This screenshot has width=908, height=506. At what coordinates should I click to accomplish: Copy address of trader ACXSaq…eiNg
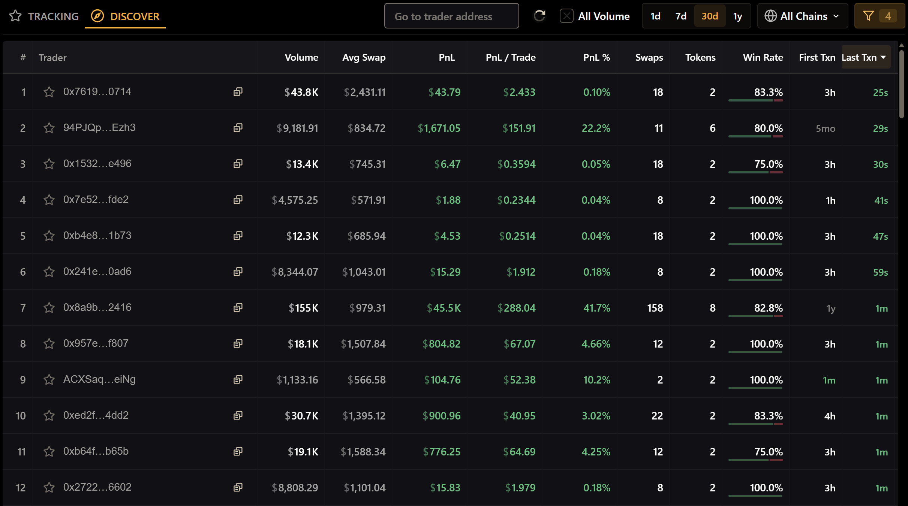tap(238, 380)
